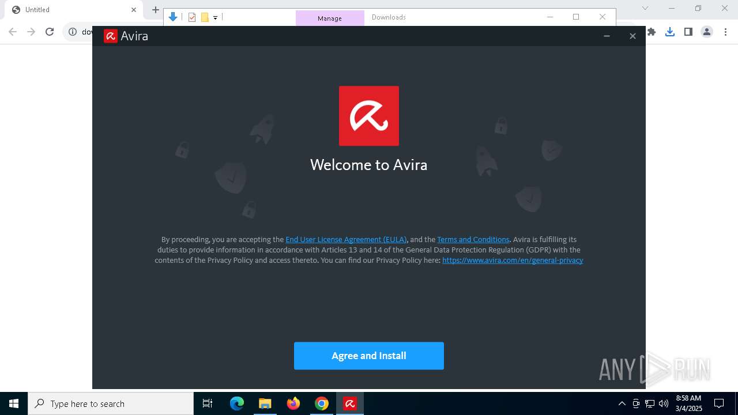738x415 pixels.
Task: Open Windows Start menu
Action: pyautogui.click(x=14, y=403)
